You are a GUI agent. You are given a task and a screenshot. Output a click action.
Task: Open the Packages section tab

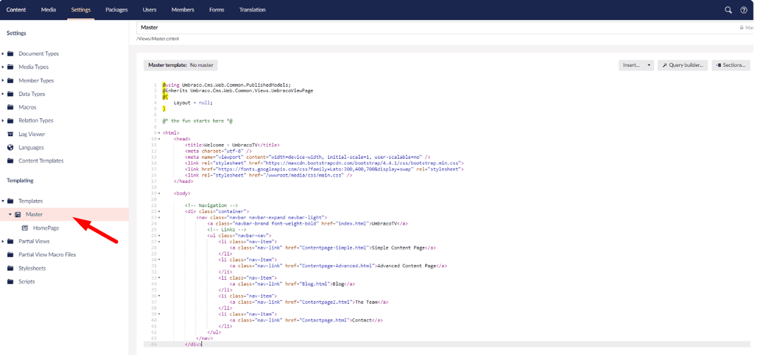pyautogui.click(x=116, y=9)
